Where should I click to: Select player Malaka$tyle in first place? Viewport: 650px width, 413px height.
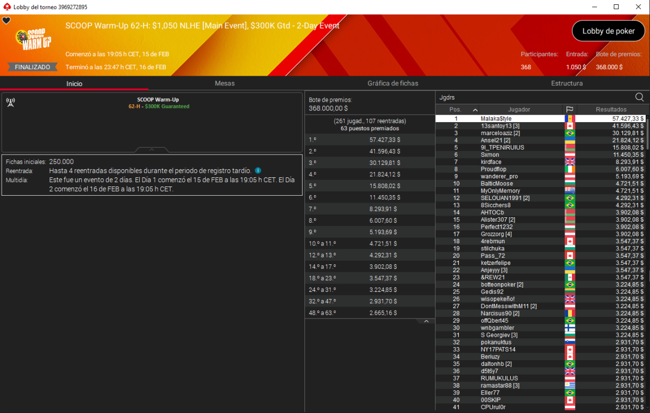pyautogui.click(x=496, y=118)
